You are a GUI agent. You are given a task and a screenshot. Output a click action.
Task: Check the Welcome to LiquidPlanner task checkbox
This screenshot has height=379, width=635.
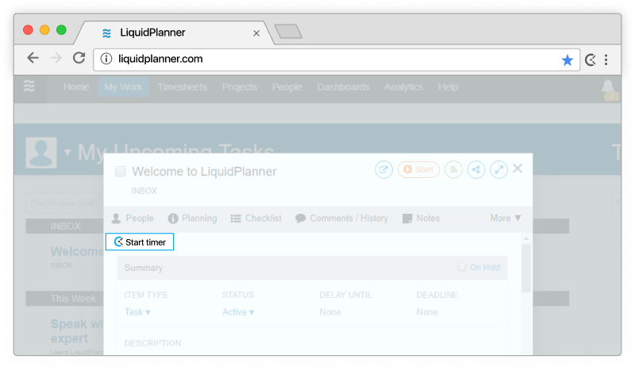click(x=121, y=172)
